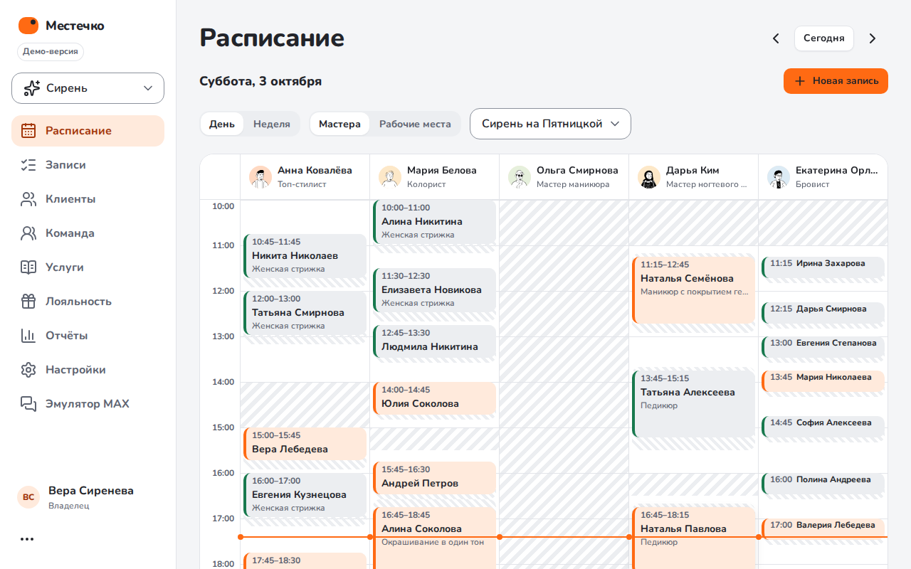Click the sparkle icon in Сирень selector
This screenshot has width=911, height=569.
(x=32, y=88)
